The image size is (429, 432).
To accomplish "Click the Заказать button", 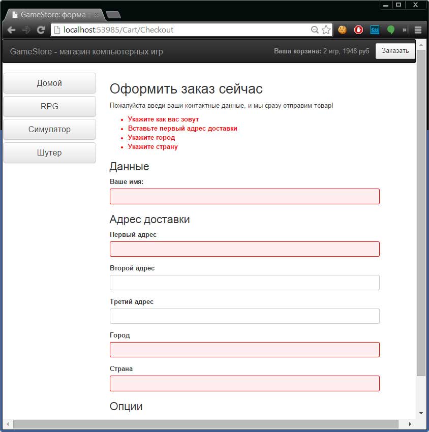I will pyautogui.click(x=395, y=51).
